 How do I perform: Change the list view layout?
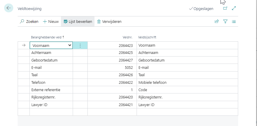[234, 21]
